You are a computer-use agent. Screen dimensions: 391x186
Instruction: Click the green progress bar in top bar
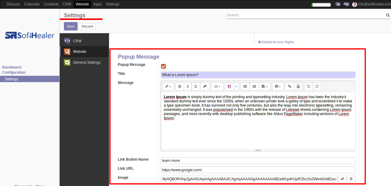pos(321,5)
